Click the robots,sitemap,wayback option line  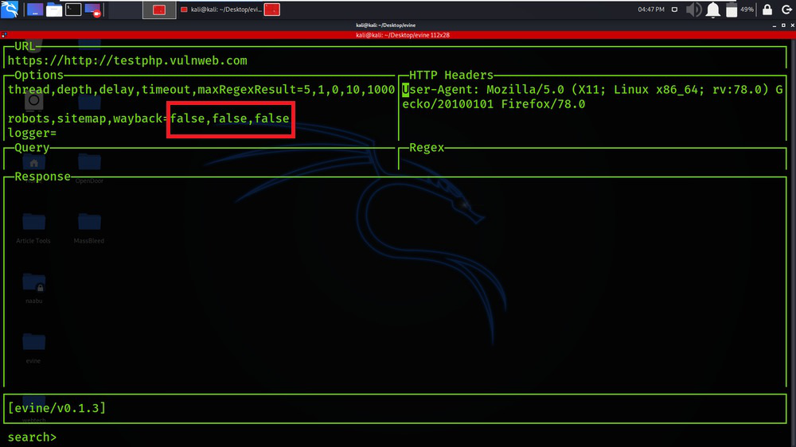148,119
